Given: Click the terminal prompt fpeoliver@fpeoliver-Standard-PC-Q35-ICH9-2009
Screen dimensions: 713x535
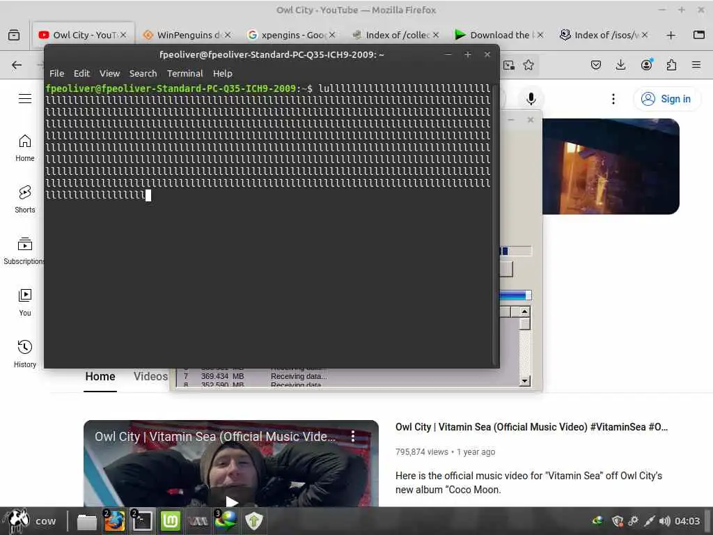Looking at the screenshot, I should tap(171, 88).
